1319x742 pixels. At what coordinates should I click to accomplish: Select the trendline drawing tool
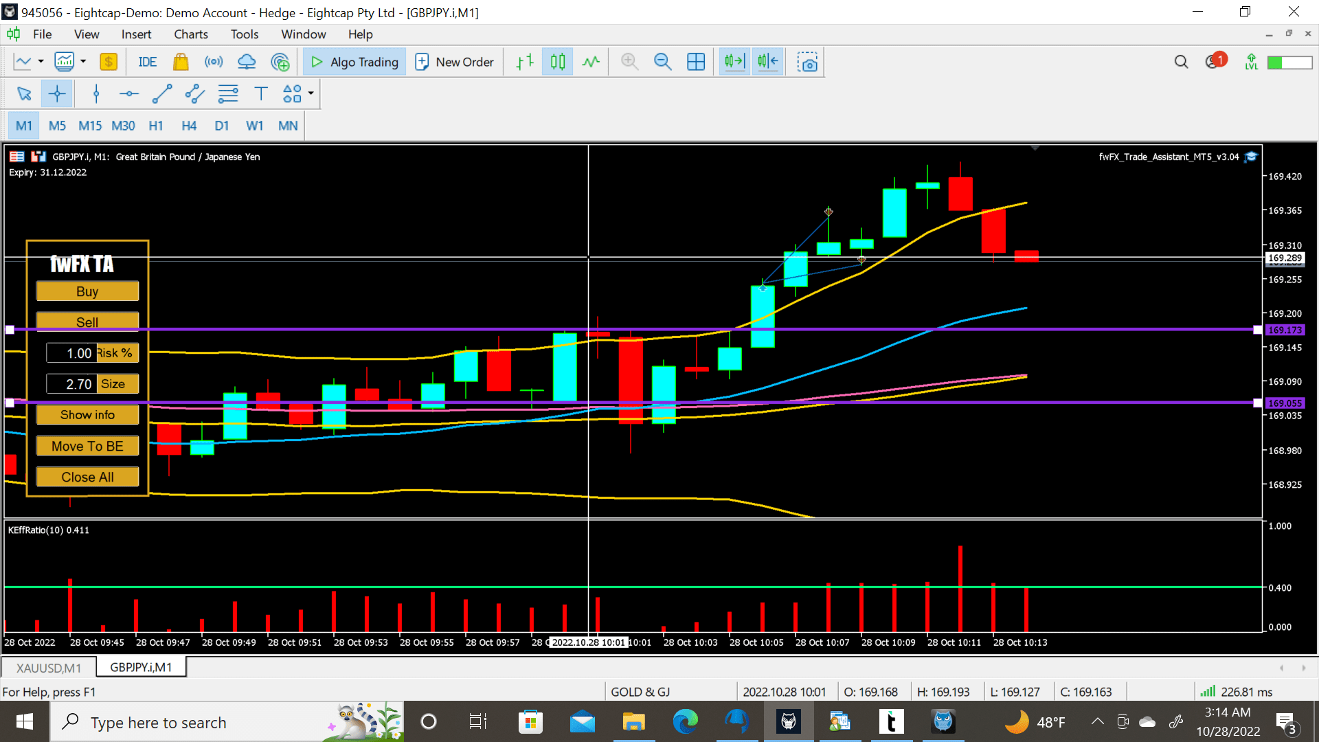tap(162, 93)
